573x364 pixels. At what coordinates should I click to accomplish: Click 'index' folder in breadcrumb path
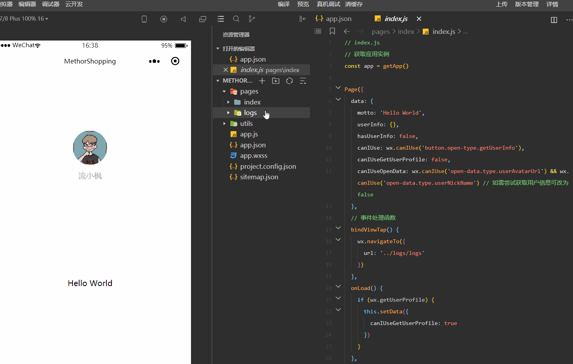406,32
